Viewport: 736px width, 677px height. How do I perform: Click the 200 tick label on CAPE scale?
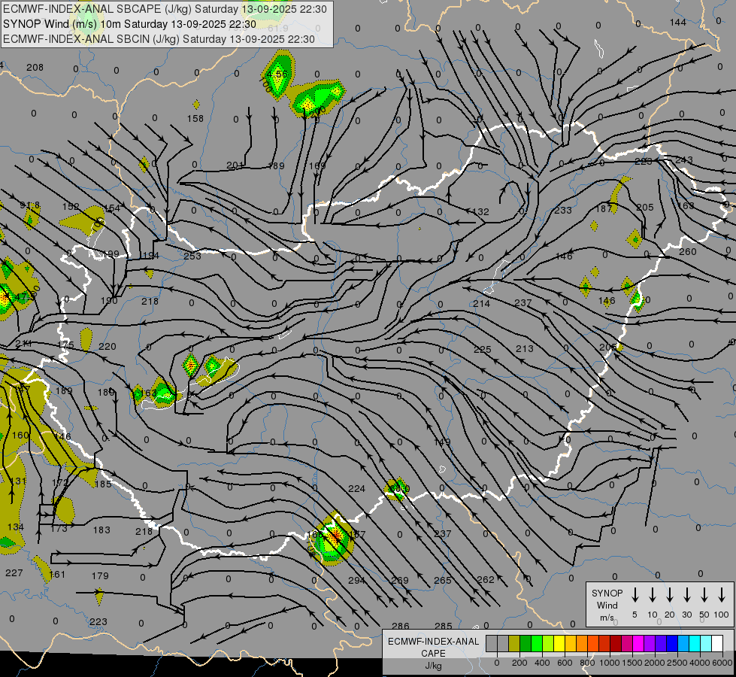(519, 663)
